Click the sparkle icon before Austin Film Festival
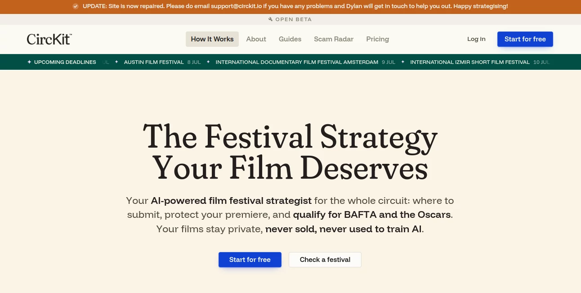This screenshot has width=581, height=293. 116,62
